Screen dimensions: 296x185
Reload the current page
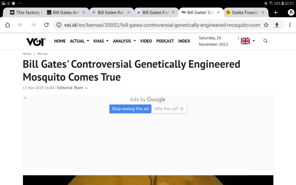46,25
